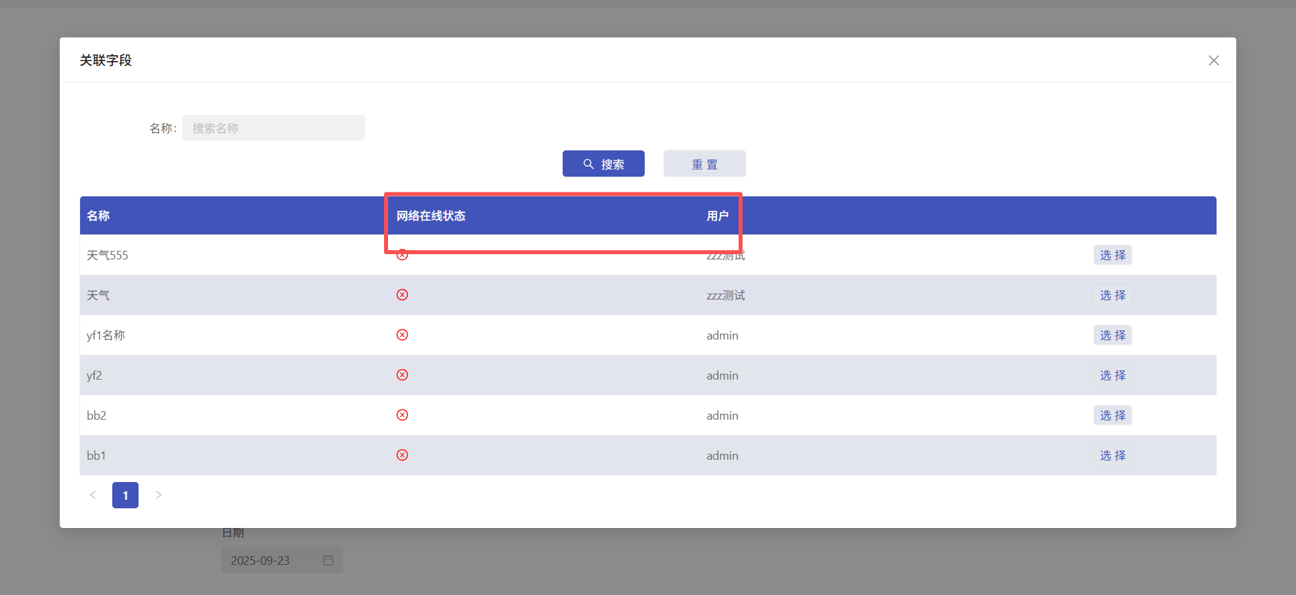Go to pagination page 1
This screenshot has height=595, width=1296.
click(x=125, y=495)
